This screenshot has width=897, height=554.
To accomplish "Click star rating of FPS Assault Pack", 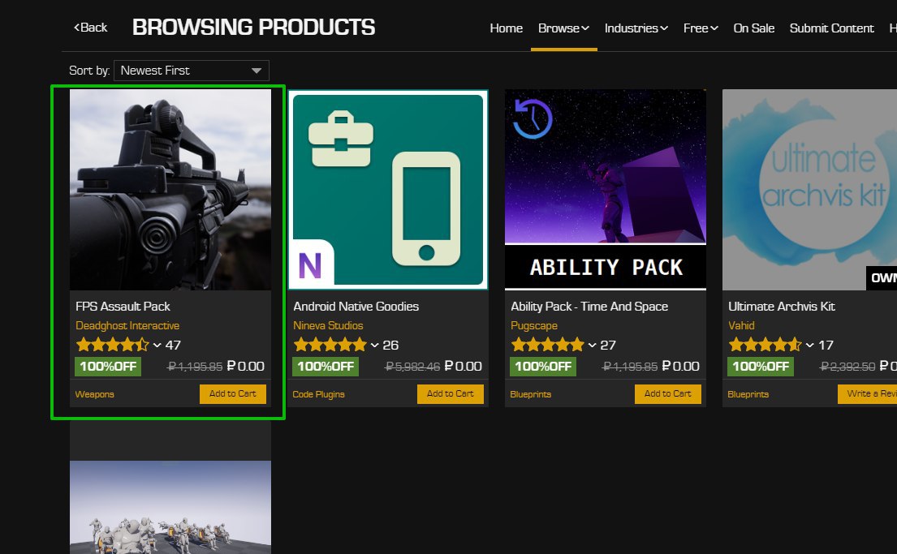I will click(x=113, y=345).
